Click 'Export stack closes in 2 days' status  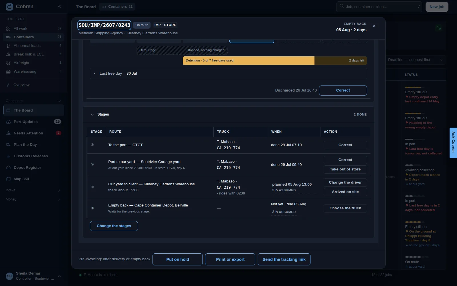click(422, 177)
